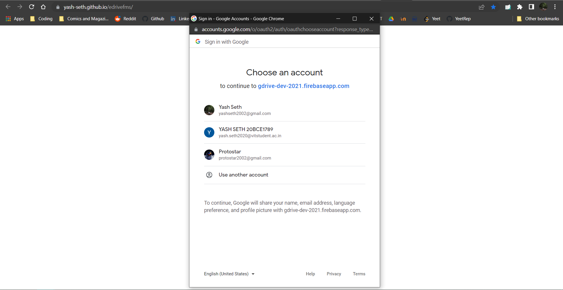
Task: Open YeetRep bookmark
Action: pyautogui.click(x=459, y=19)
